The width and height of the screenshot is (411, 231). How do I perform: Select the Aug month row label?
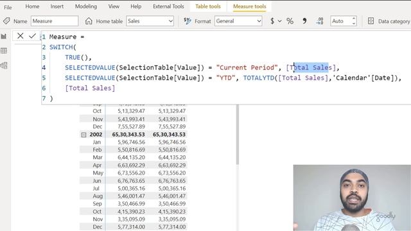point(98,196)
